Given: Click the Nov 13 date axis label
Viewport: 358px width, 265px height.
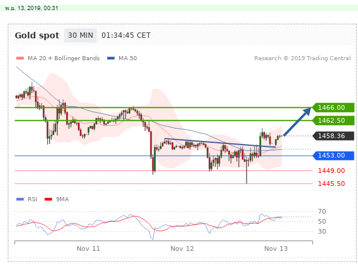Looking at the screenshot, I should point(276,248).
